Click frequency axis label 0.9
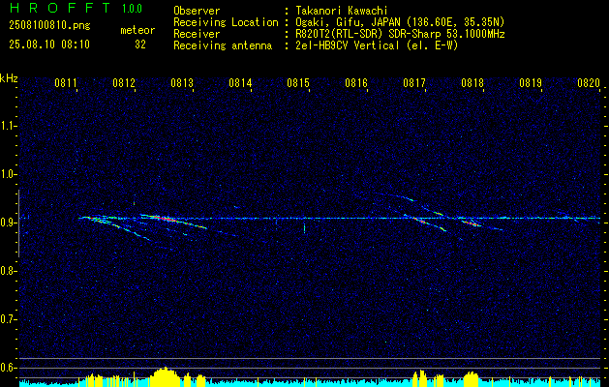 [8, 223]
